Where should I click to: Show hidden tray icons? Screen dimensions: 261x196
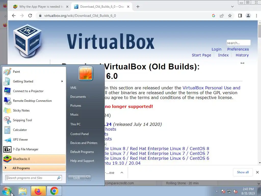click(x=217, y=191)
